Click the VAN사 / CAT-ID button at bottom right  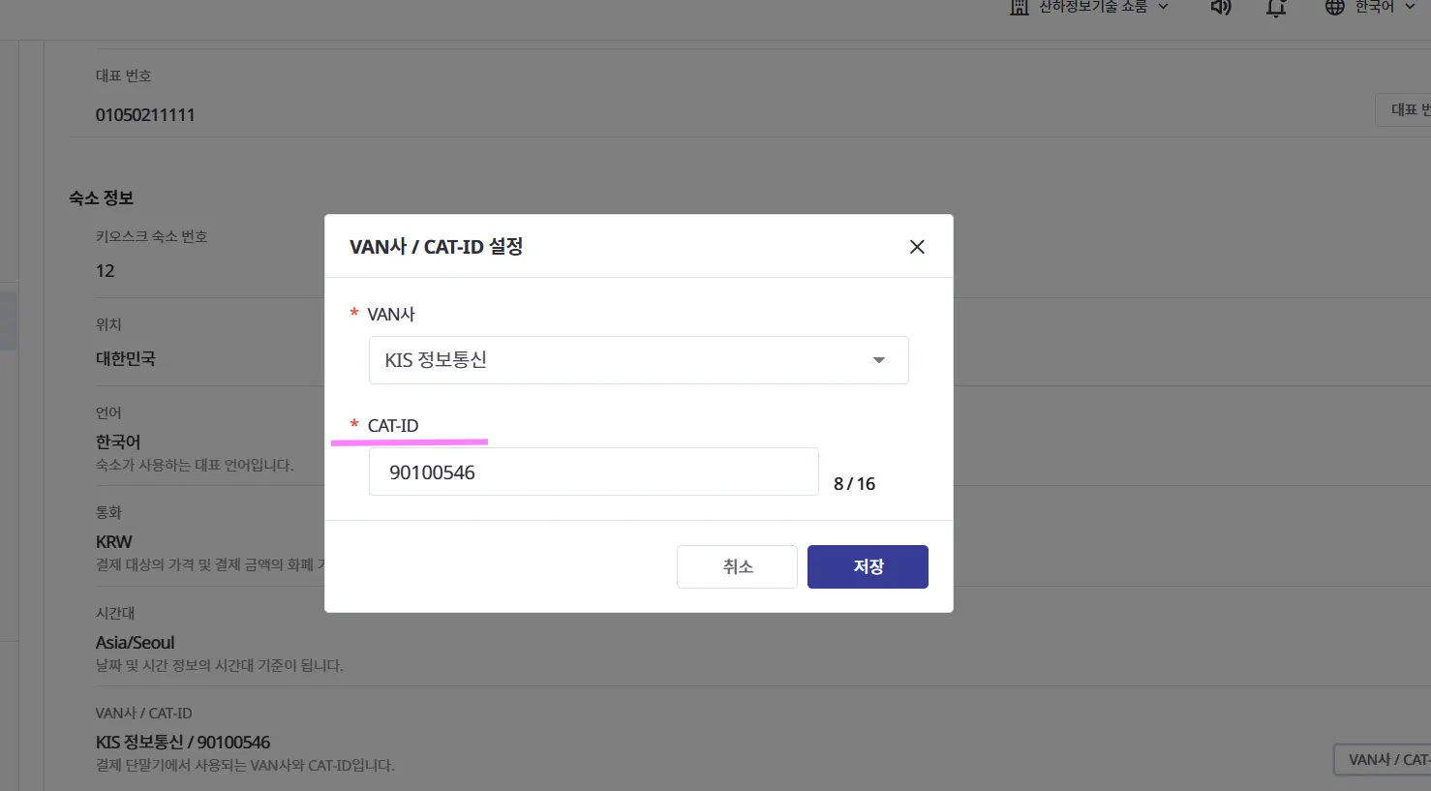(1384, 760)
